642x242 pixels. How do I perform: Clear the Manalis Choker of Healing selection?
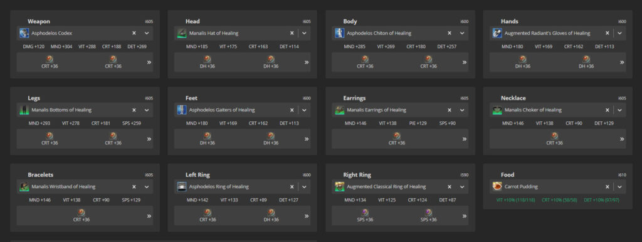click(607, 110)
